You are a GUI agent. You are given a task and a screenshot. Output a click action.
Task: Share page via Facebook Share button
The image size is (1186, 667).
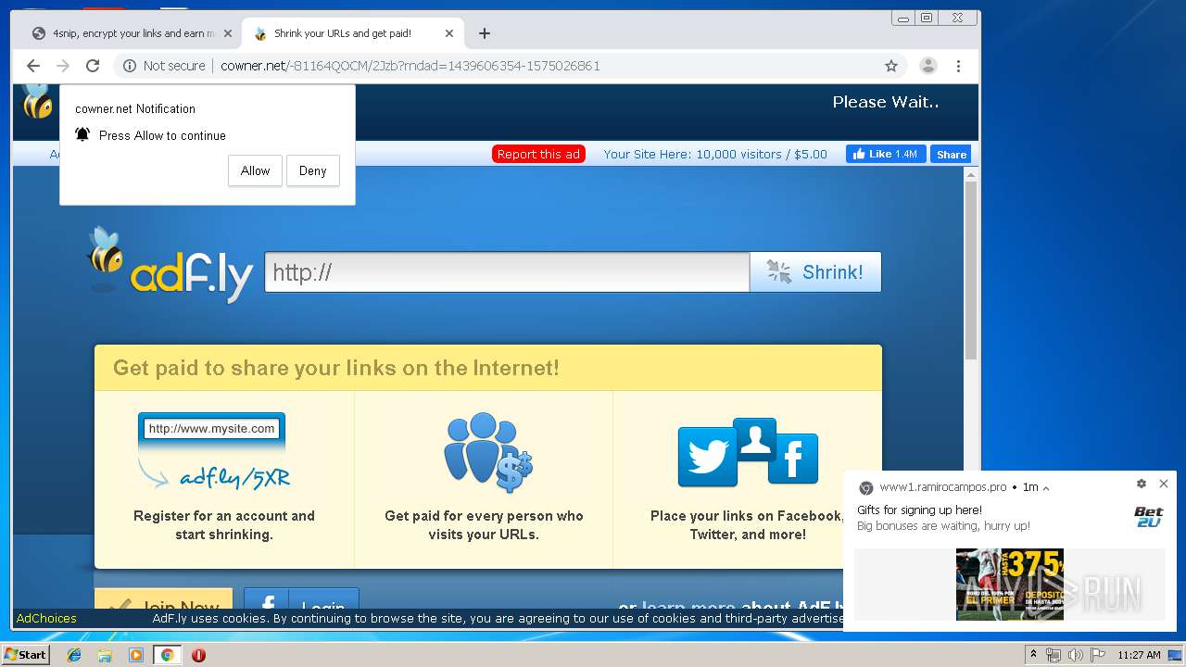click(951, 155)
